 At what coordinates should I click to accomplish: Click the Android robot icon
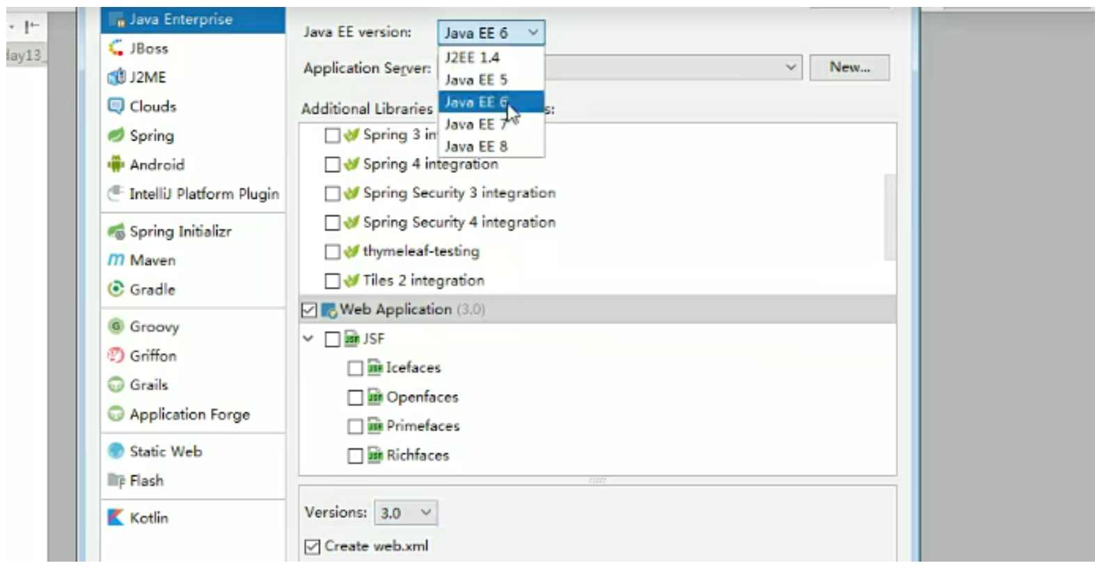(x=116, y=165)
